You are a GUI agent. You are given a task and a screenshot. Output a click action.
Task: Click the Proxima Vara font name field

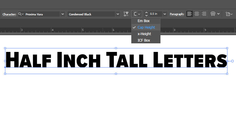(x=42, y=14)
